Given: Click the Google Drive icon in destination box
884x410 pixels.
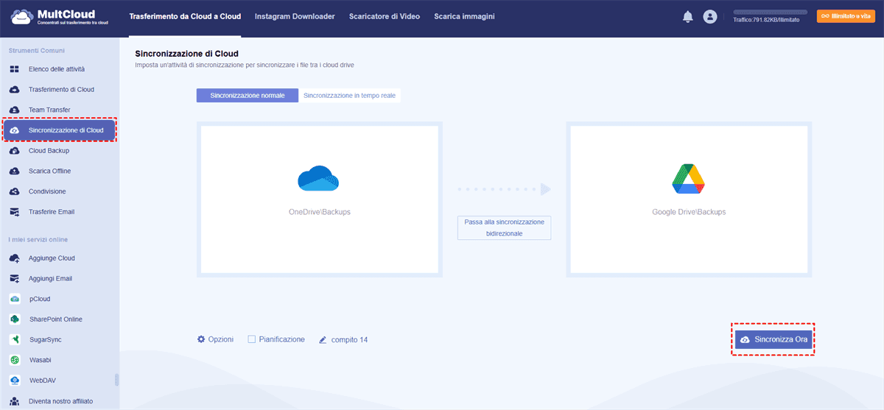Looking at the screenshot, I should point(689,179).
